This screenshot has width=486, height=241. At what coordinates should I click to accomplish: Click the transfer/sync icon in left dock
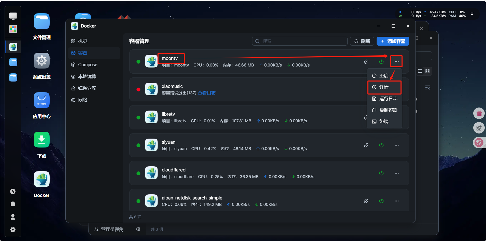(x=13, y=192)
